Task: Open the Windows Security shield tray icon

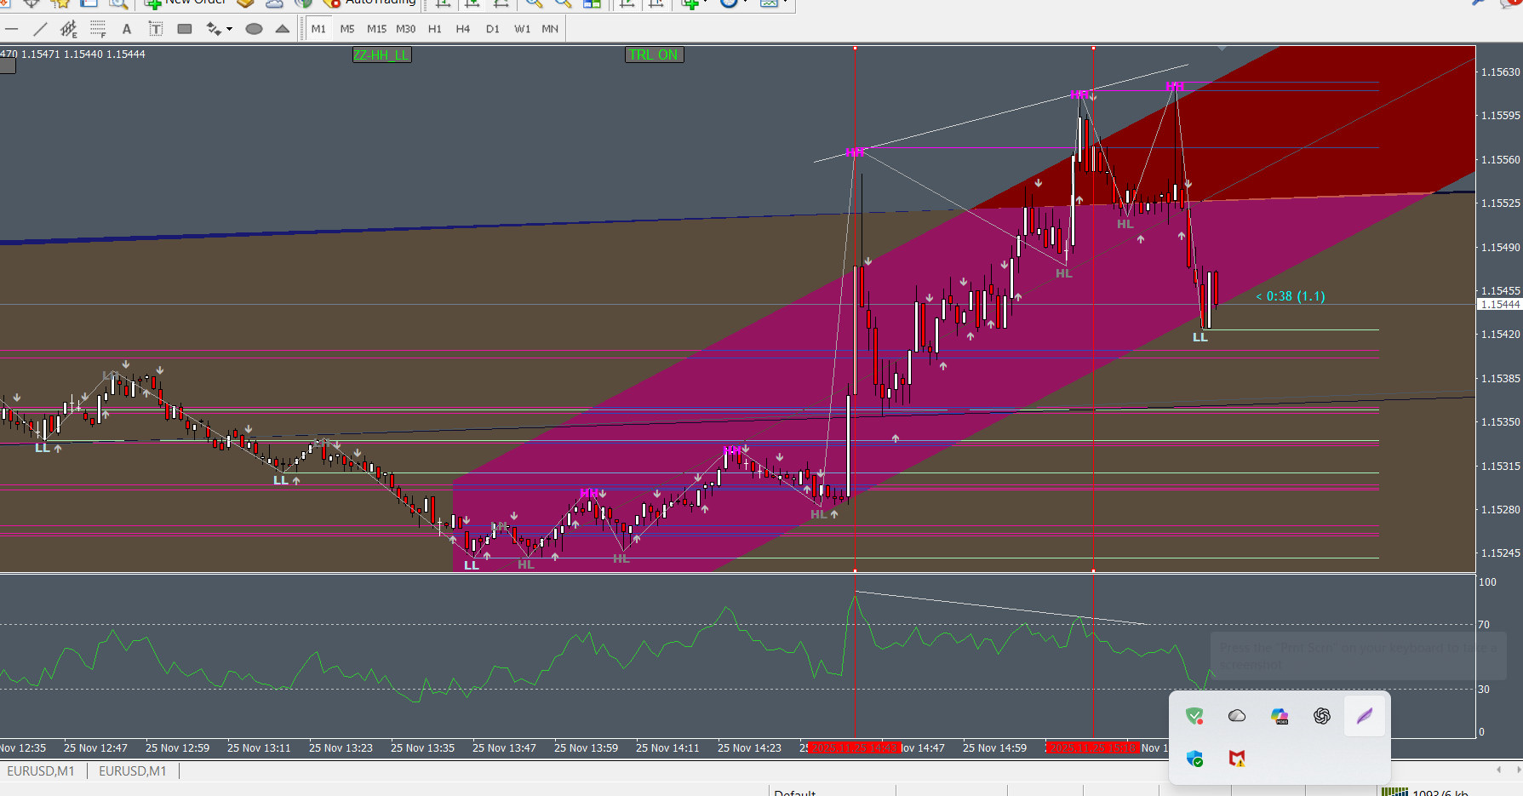Action: click(1194, 759)
